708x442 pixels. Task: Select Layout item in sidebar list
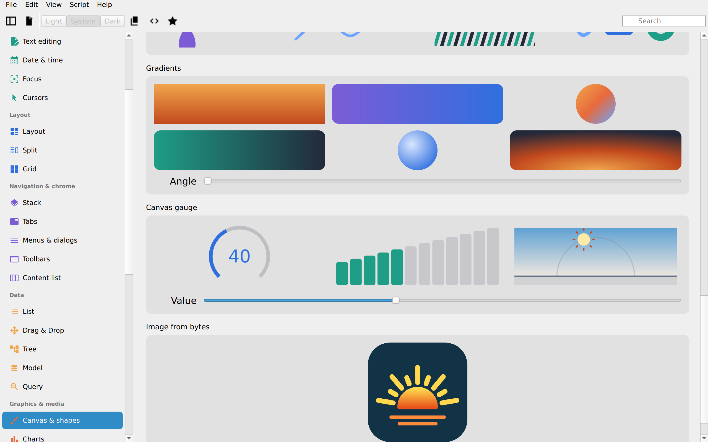point(62,131)
